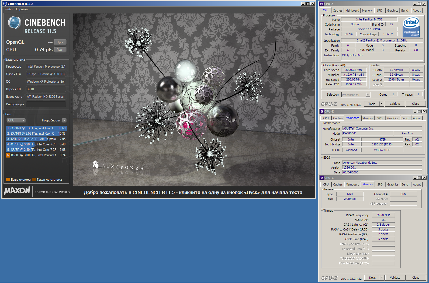Click memory Size 2 GBytes value
This screenshot has width=429, height=283.
350,199
